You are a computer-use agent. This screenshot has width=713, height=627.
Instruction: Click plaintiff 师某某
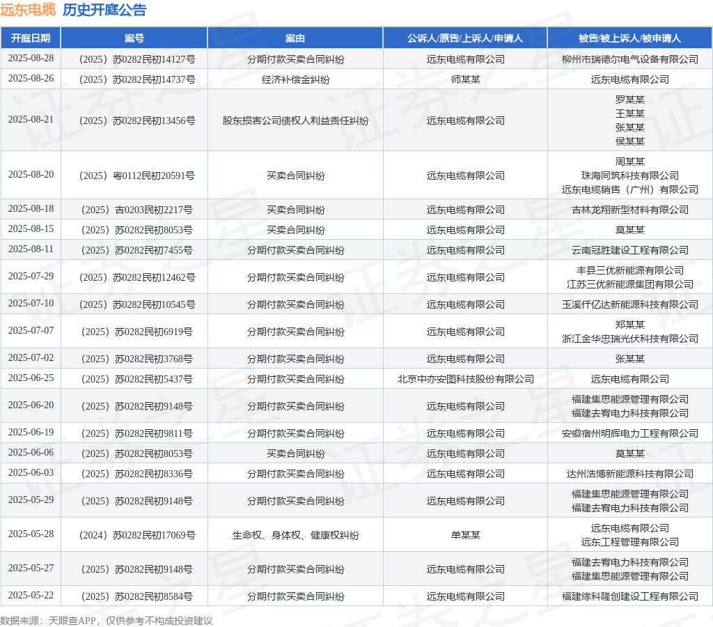pos(466,79)
